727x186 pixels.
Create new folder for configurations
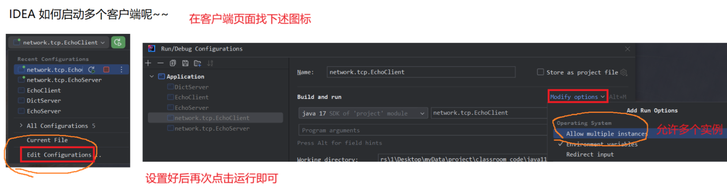[x=197, y=63]
